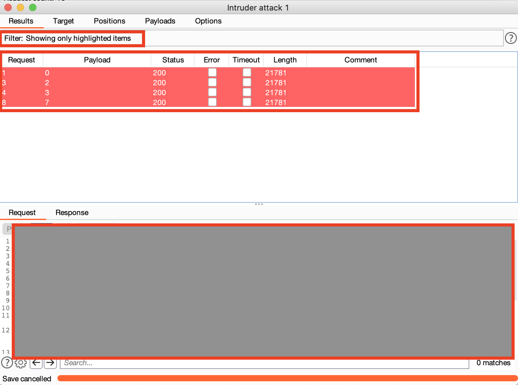Sort by the Payload column header
Viewport: 518px width, 385px height.
(97, 60)
